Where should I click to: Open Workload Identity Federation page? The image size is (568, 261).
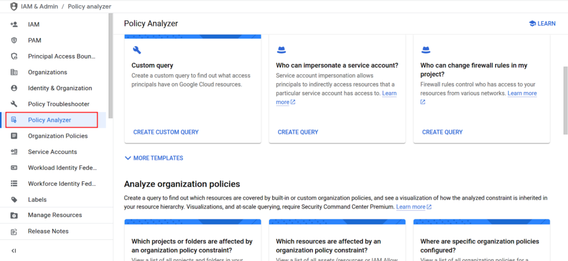[63, 168]
